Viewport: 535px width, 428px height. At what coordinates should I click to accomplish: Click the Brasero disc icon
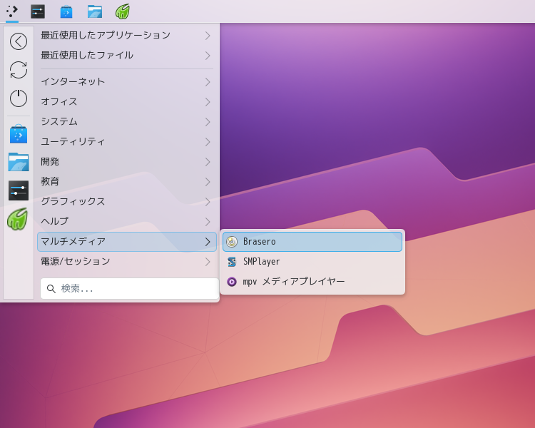point(232,242)
